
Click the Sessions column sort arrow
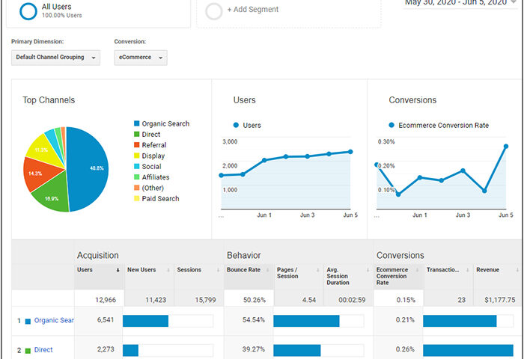click(x=219, y=270)
